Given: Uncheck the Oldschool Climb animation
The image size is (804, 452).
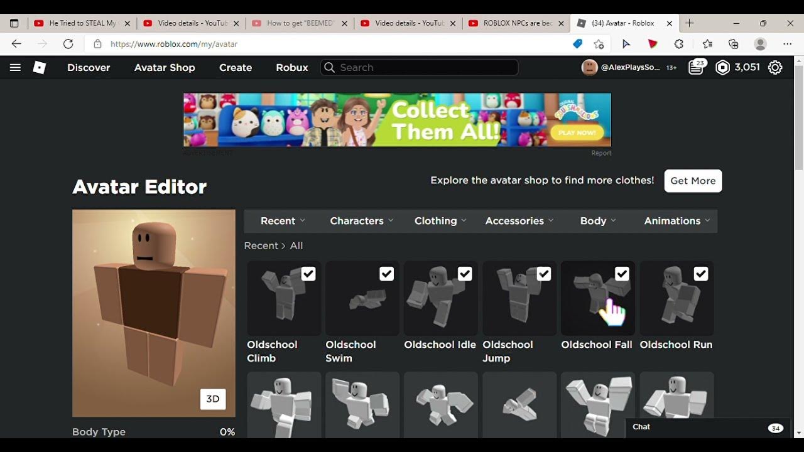Looking at the screenshot, I should click(308, 274).
